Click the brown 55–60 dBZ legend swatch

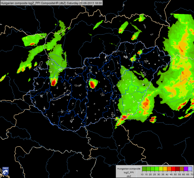click(182, 169)
